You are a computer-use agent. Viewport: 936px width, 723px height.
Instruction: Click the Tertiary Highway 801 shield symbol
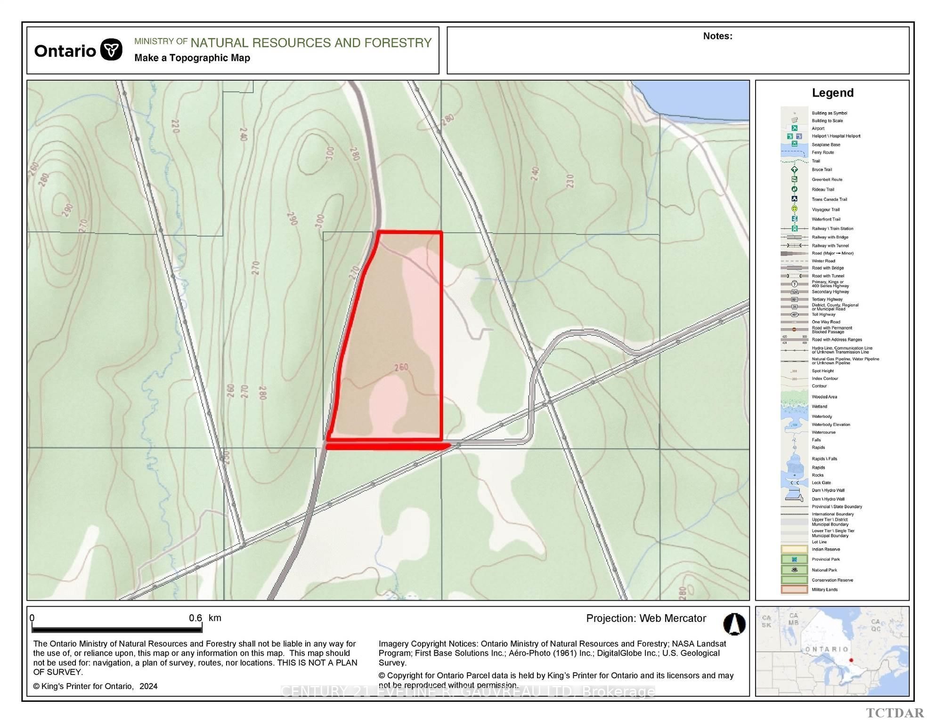click(x=794, y=299)
